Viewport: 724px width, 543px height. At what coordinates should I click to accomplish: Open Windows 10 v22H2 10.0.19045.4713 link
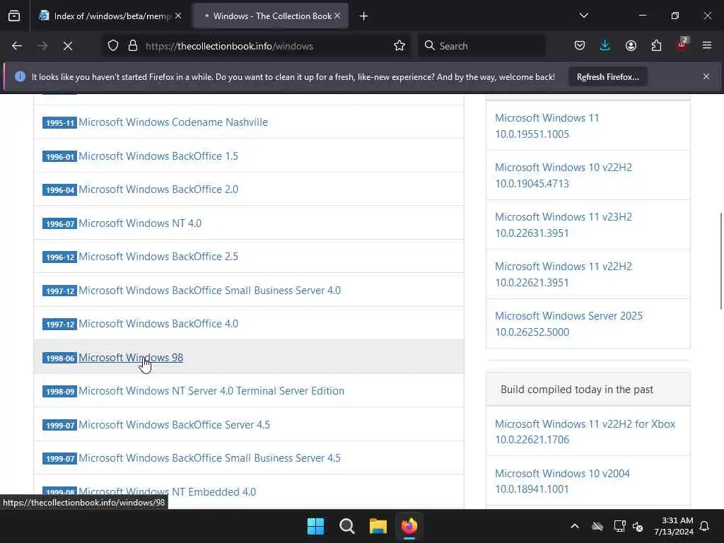564,175
